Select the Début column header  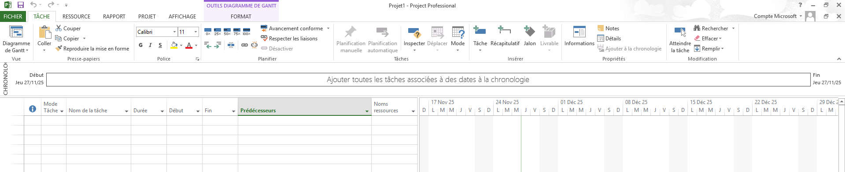point(184,107)
